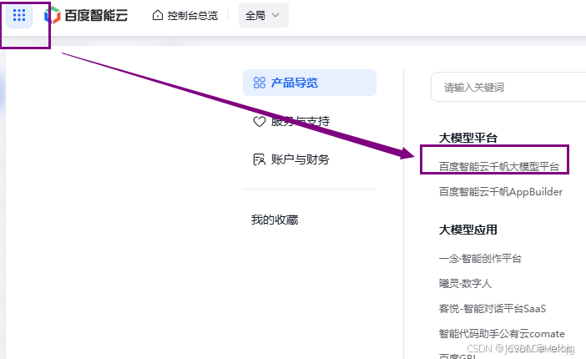The image size is (586, 359).
Task: Click the account icon beside 账户与财务
Action: [x=260, y=159]
